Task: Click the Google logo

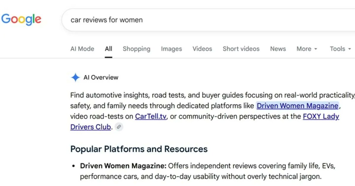Action: tap(21, 20)
